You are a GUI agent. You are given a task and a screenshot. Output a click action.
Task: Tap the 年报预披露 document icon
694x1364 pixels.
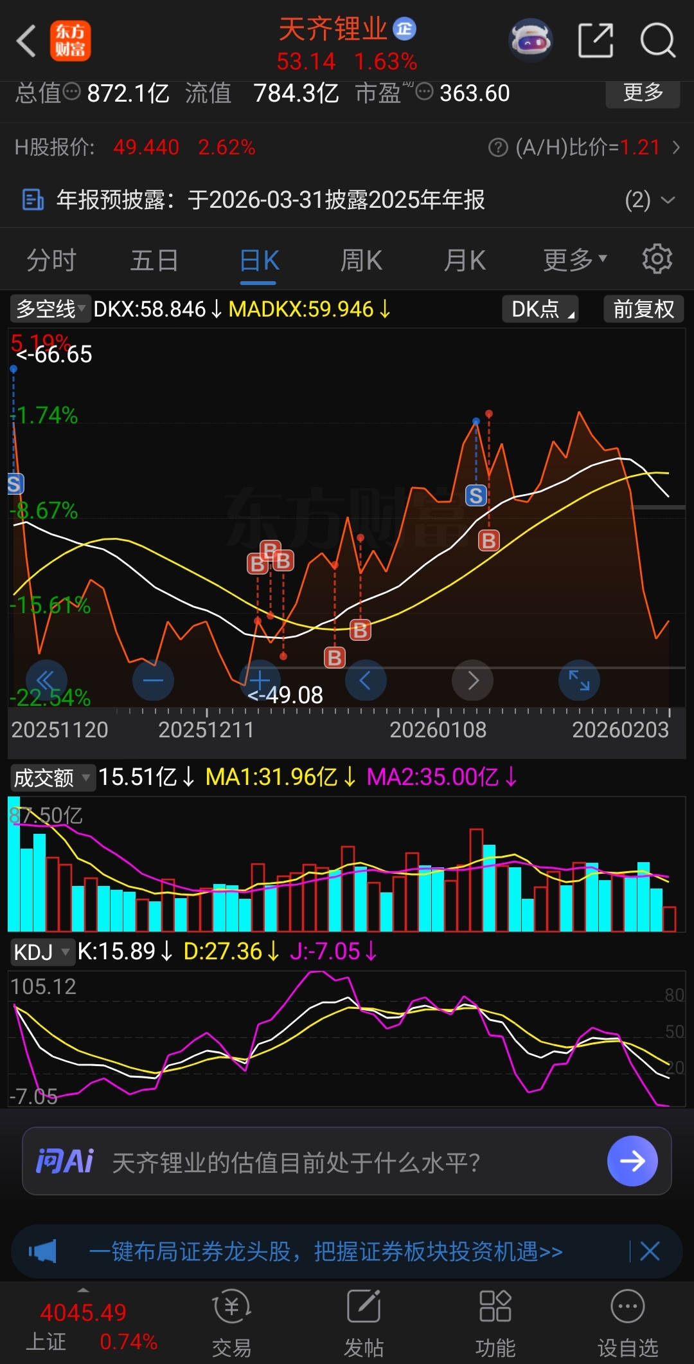click(x=33, y=200)
